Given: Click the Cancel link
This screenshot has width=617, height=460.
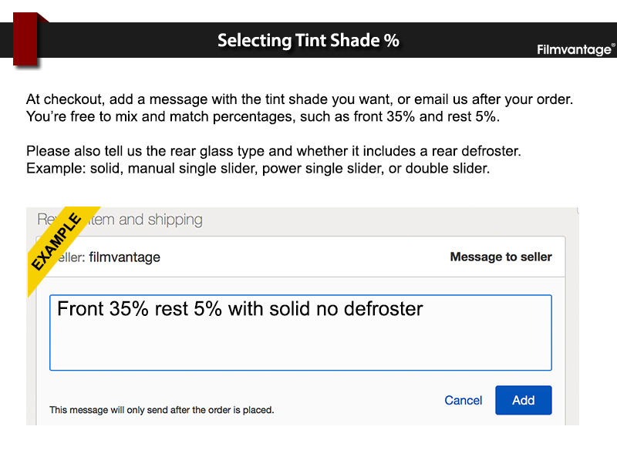Looking at the screenshot, I should [x=464, y=401].
